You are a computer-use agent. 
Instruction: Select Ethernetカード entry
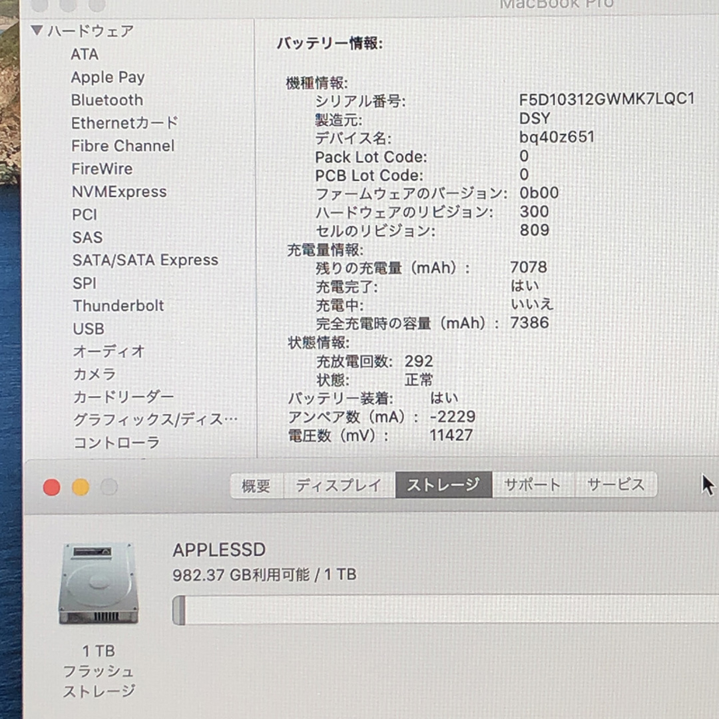click(124, 123)
